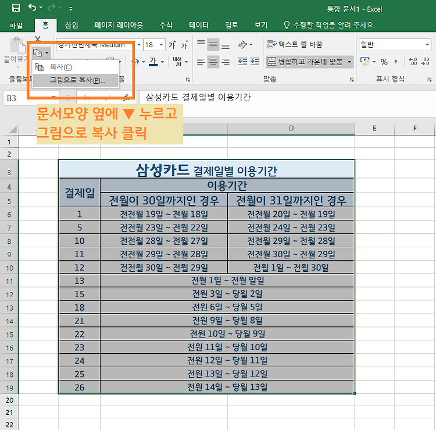Click the Align Left icon
436x430 pixels.
[201, 62]
